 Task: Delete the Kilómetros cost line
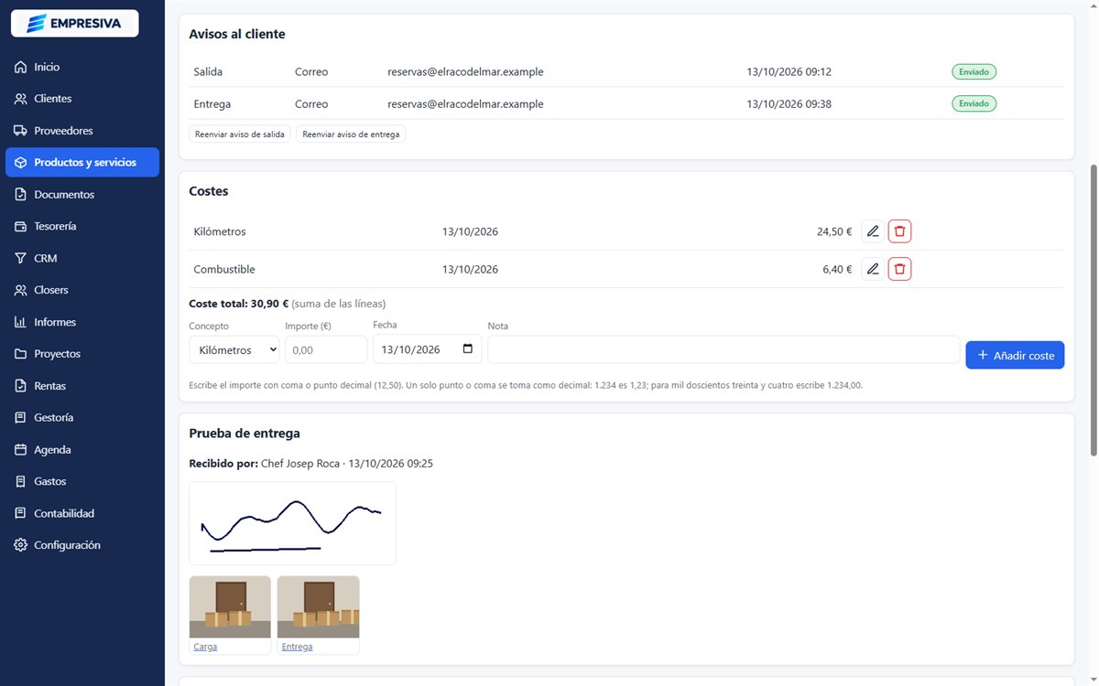[899, 231]
